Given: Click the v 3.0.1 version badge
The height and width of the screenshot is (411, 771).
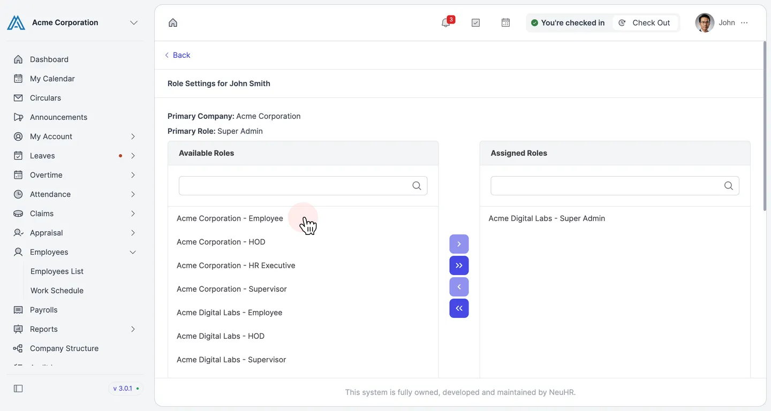Looking at the screenshot, I should [x=126, y=389].
